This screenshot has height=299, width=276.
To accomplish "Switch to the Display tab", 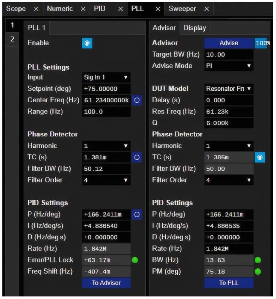I will [195, 28].
